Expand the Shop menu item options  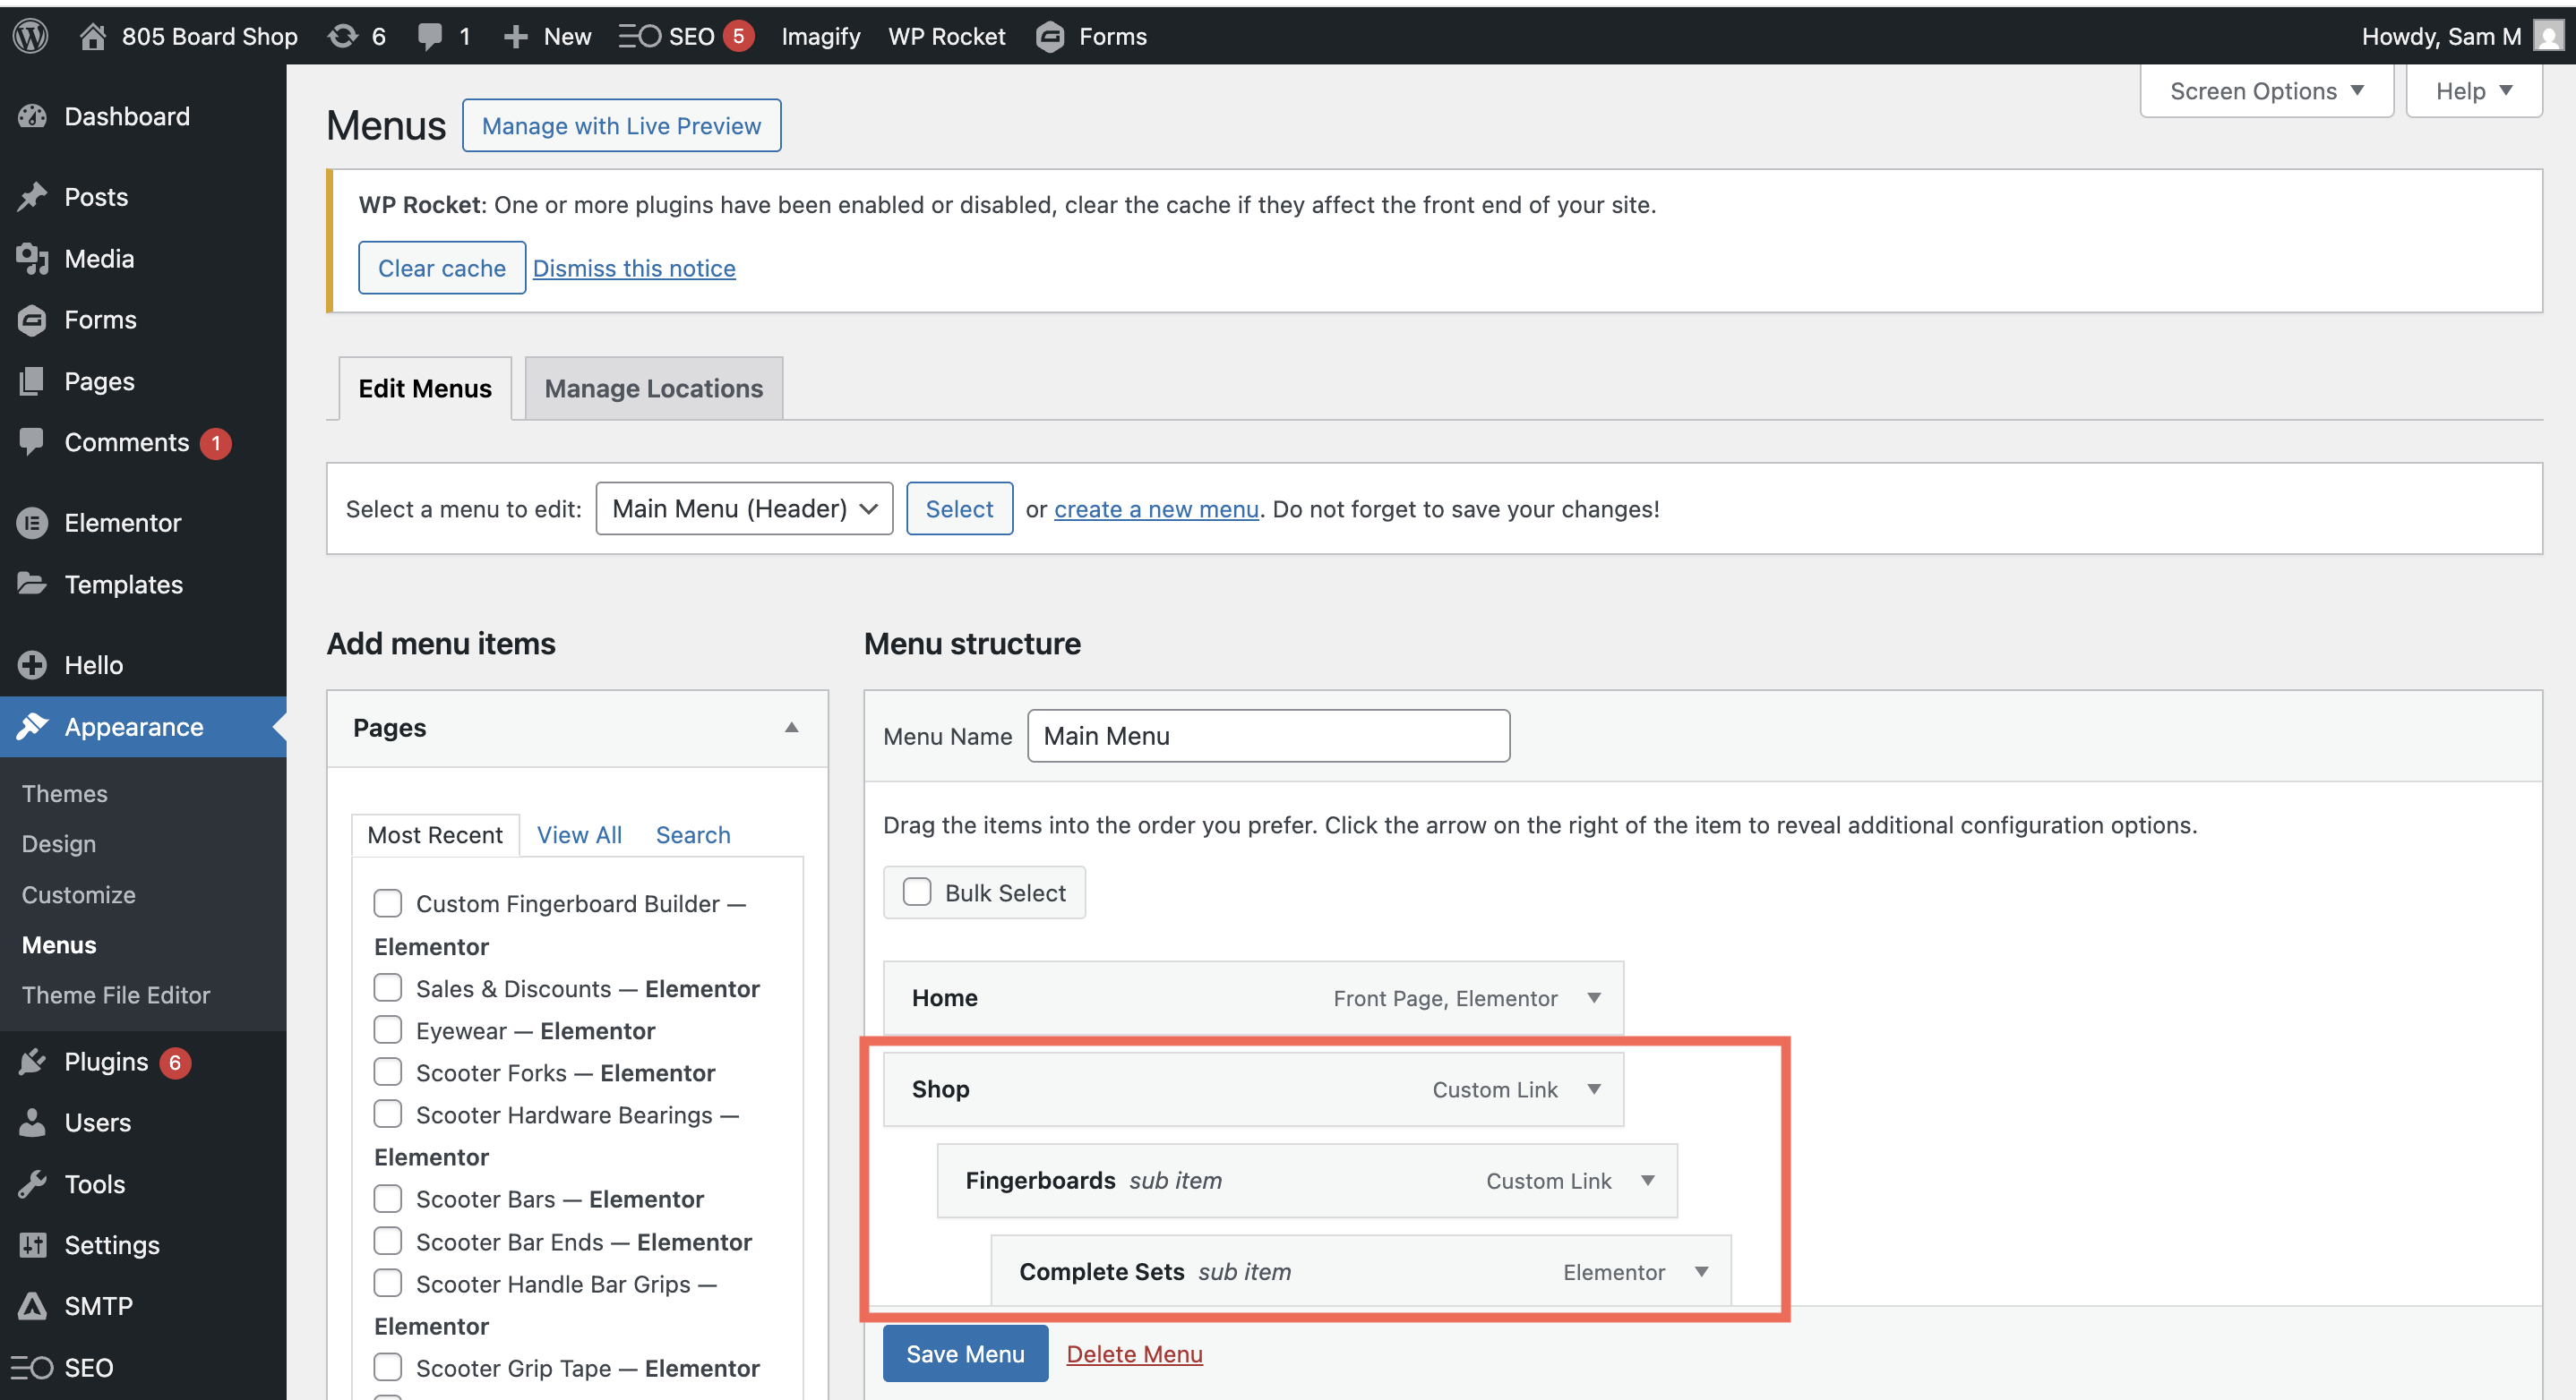click(x=1594, y=1089)
